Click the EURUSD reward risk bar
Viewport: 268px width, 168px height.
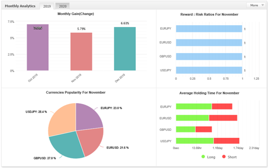tap(209, 43)
